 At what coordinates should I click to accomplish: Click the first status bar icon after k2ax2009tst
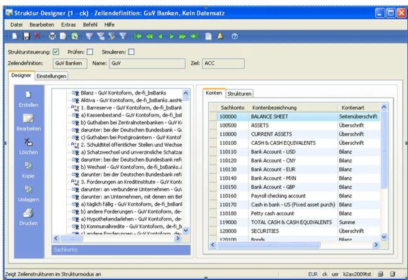click(x=380, y=274)
